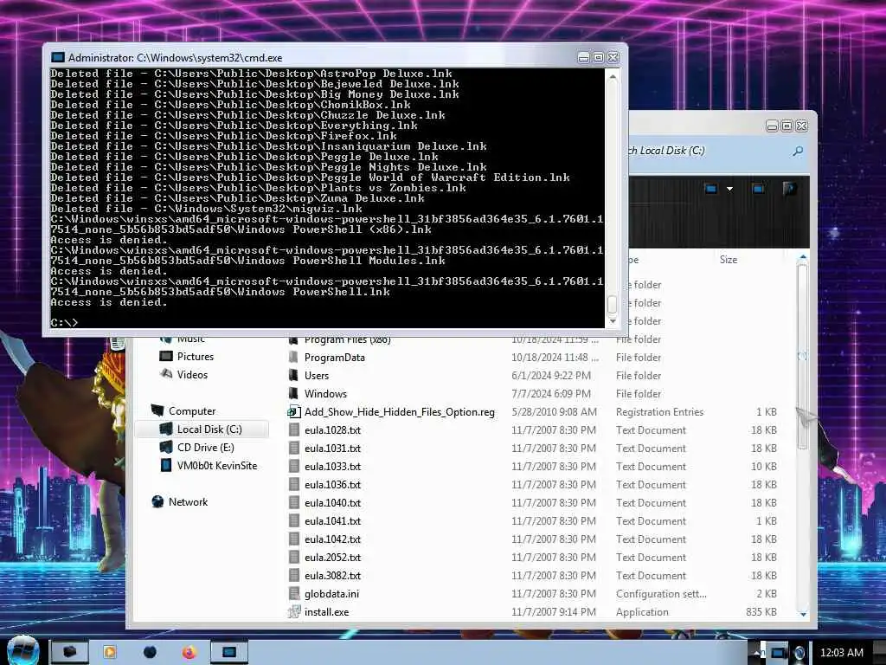
Task: Click the Explorer file list scroll up arrow
Action: click(803, 258)
